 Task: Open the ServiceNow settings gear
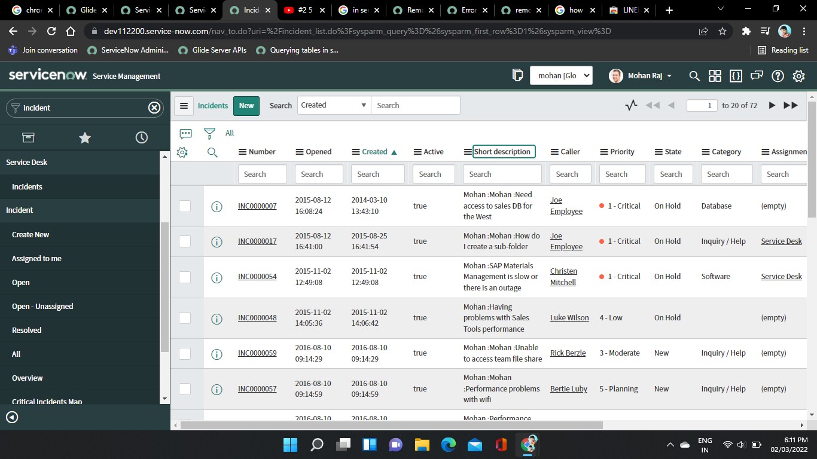[798, 76]
